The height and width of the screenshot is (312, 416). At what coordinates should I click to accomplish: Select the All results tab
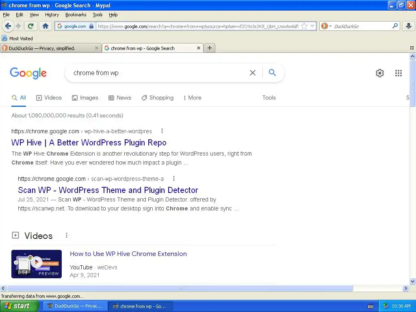(x=19, y=97)
